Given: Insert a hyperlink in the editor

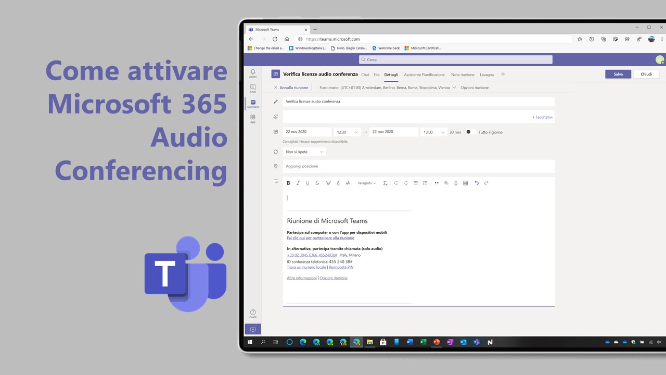Looking at the screenshot, I should pyautogui.click(x=446, y=183).
